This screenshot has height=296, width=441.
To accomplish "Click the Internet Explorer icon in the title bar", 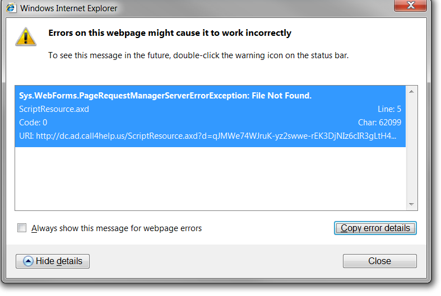I will point(11,7).
